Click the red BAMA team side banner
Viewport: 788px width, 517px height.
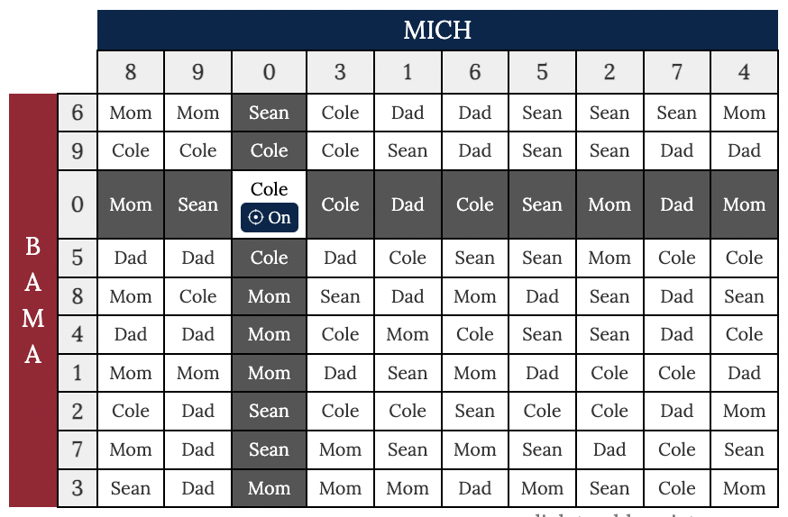point(33,300)
